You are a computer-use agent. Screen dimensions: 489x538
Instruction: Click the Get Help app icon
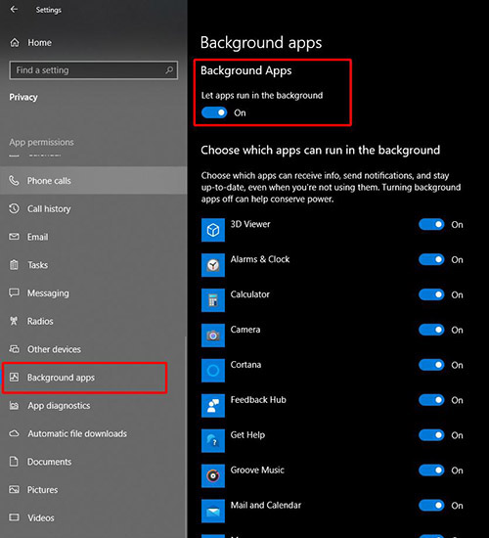tap(213, 441)
